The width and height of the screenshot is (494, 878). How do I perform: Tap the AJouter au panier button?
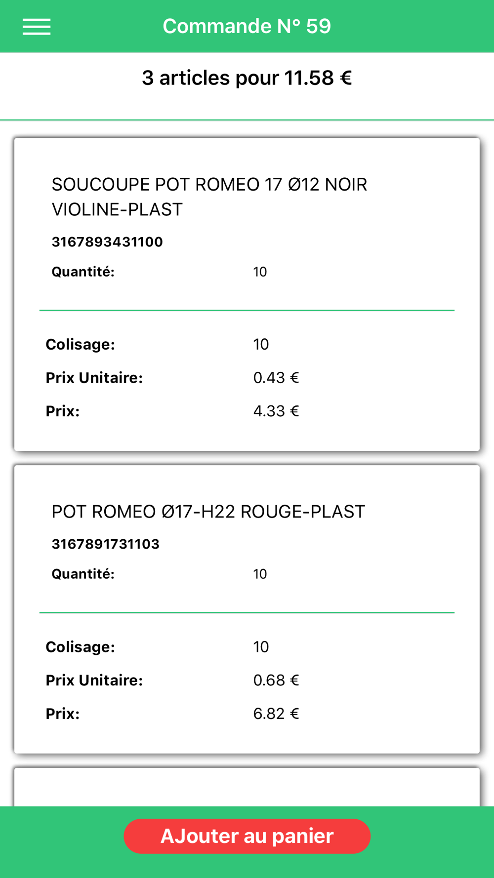coord(247,836)
